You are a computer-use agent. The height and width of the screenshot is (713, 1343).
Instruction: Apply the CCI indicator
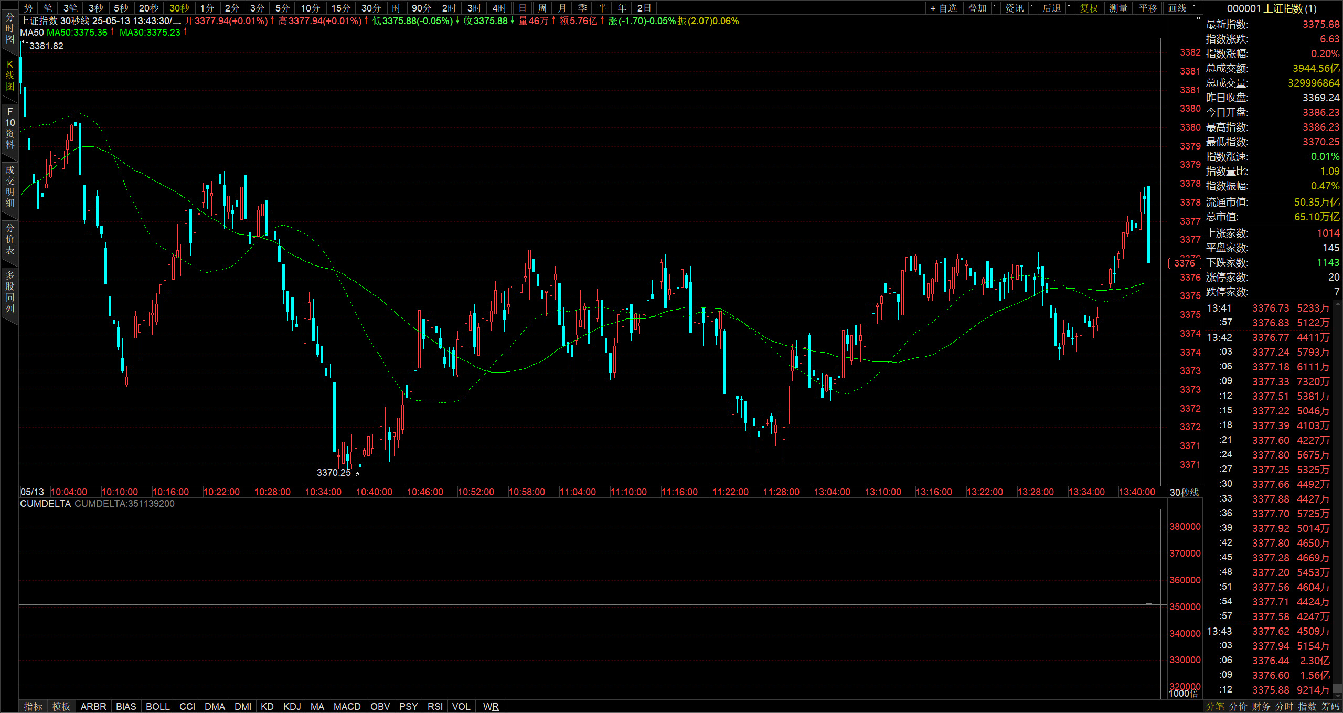[187, 706]
